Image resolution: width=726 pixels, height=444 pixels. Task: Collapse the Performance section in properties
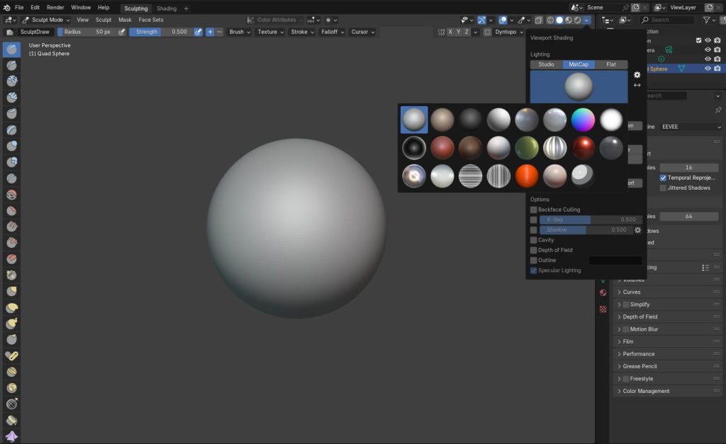[x=640, y=353]
